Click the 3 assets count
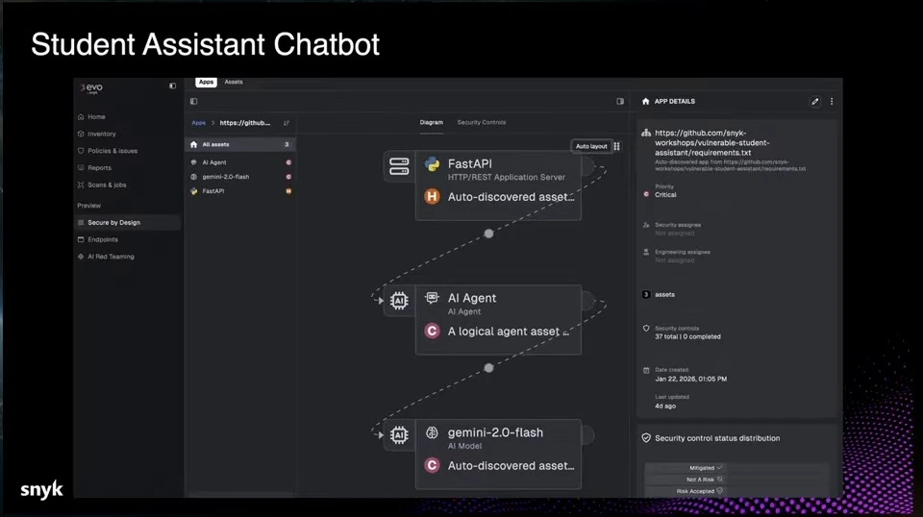 (659, 295)
